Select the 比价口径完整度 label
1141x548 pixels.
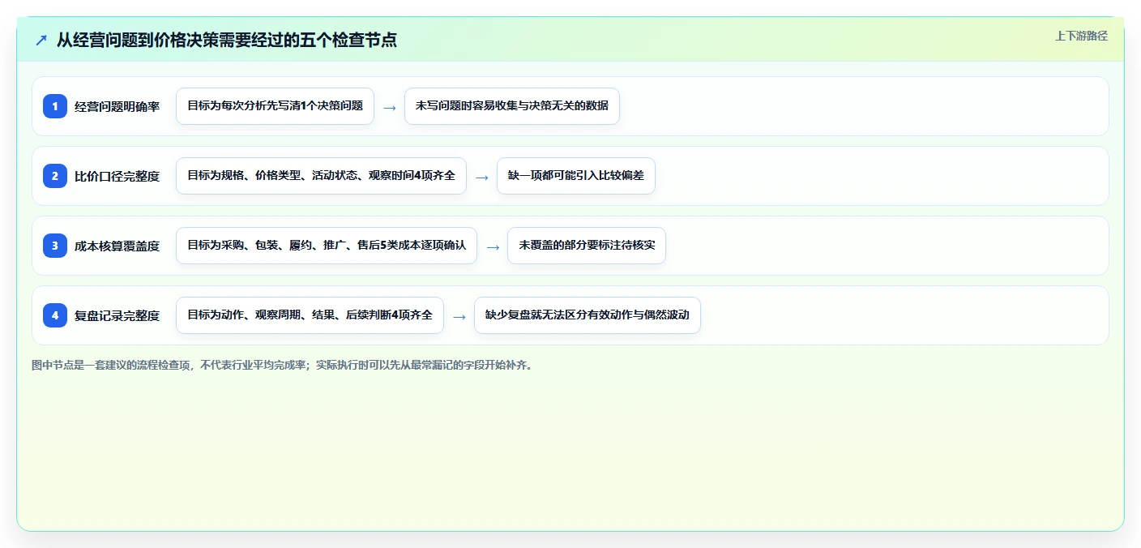(x=117, y=176)
